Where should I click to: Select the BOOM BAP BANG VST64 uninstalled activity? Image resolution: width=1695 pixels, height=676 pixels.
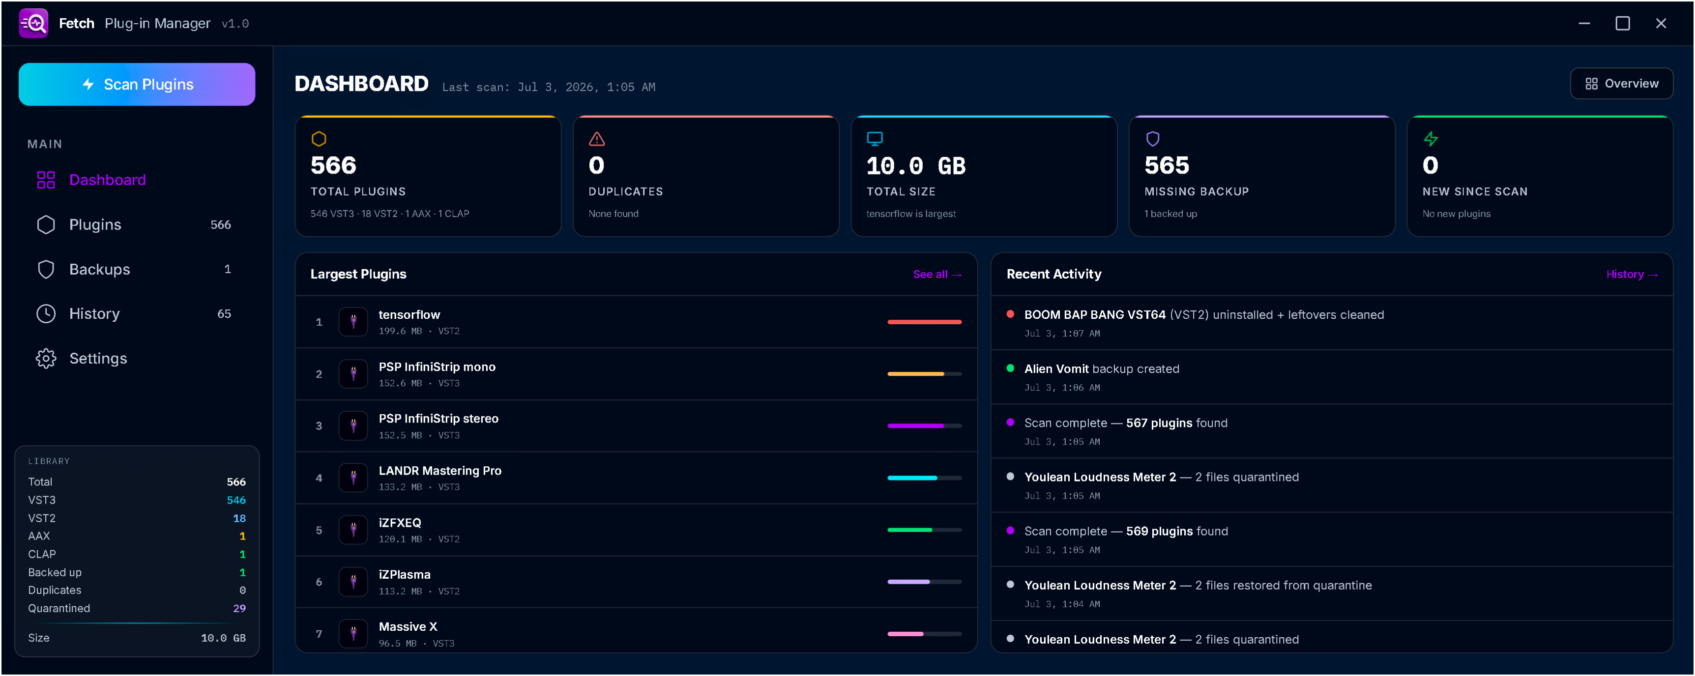pyautogui.click(x=1332, y=323)
